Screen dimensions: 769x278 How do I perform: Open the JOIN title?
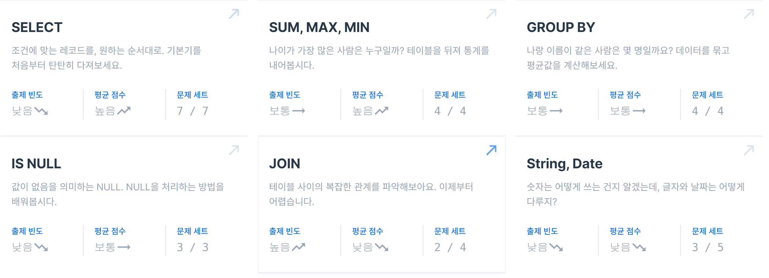(x=284, y=164)
